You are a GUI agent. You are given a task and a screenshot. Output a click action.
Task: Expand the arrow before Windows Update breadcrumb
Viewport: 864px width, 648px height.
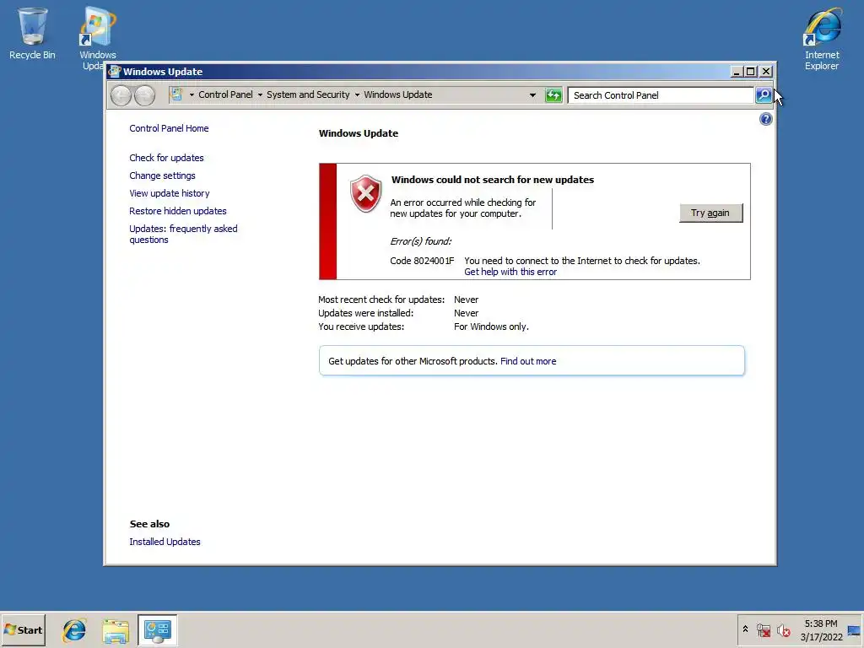pos(357,94)
